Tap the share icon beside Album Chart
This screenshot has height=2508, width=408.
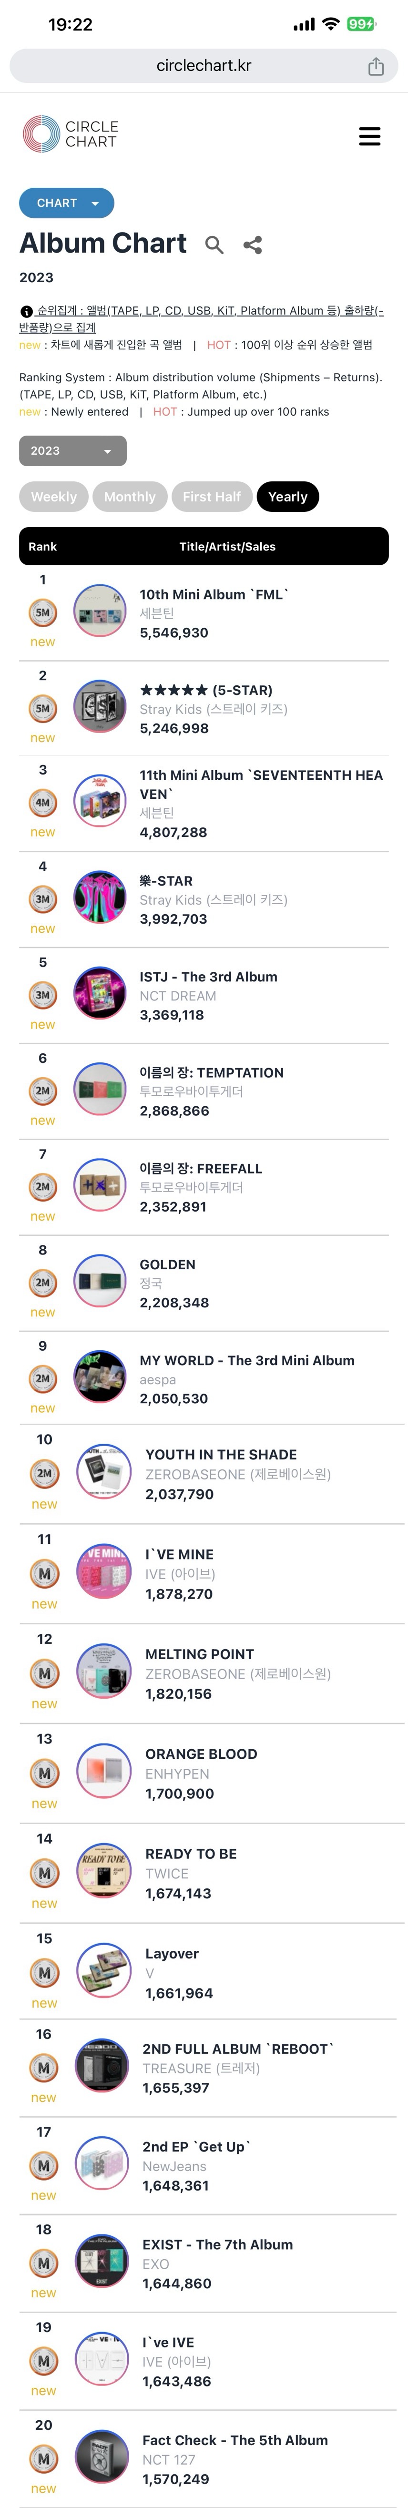(253, 245)
